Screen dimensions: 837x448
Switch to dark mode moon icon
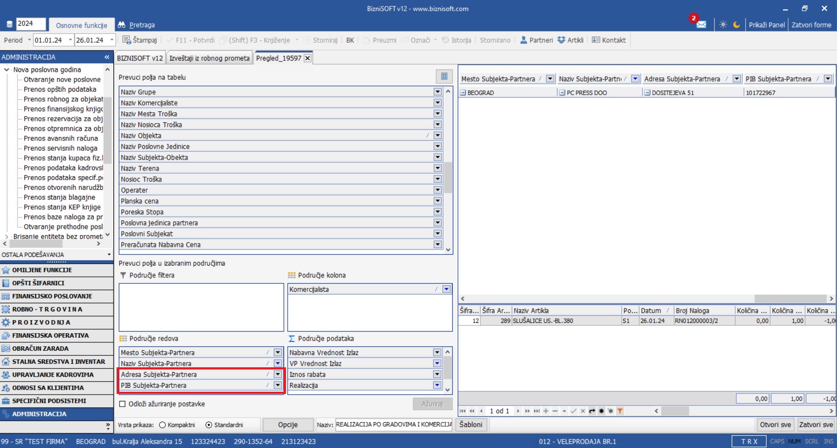point(737,24)
